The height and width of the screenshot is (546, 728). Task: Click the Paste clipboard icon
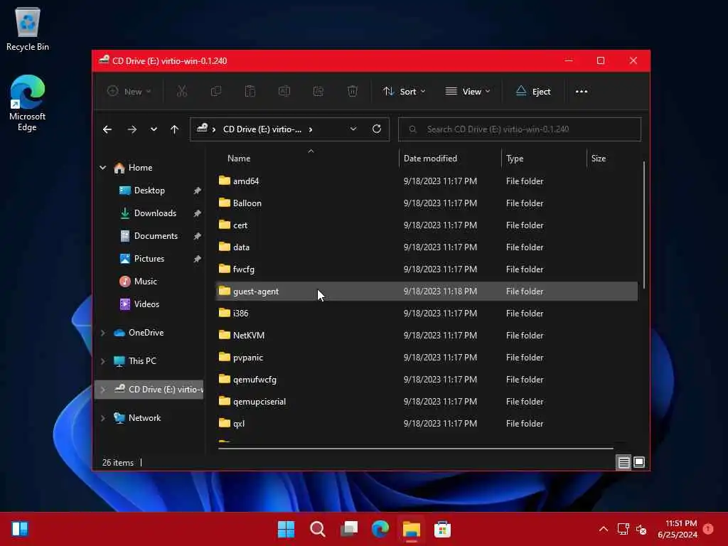[250, 92]
